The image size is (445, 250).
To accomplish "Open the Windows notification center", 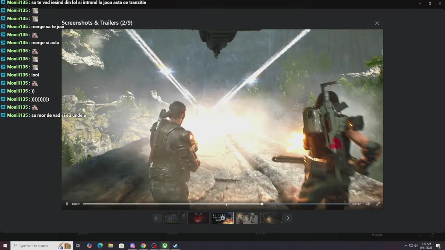I will (x=438, y=246).
